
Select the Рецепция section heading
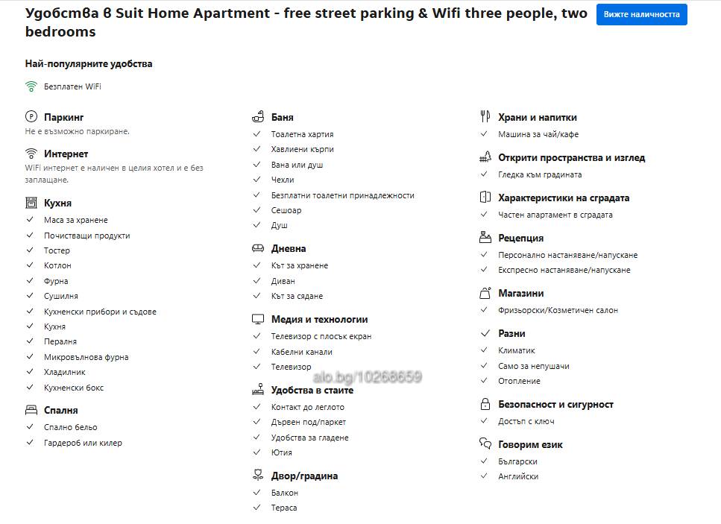[x=520, y=238]
